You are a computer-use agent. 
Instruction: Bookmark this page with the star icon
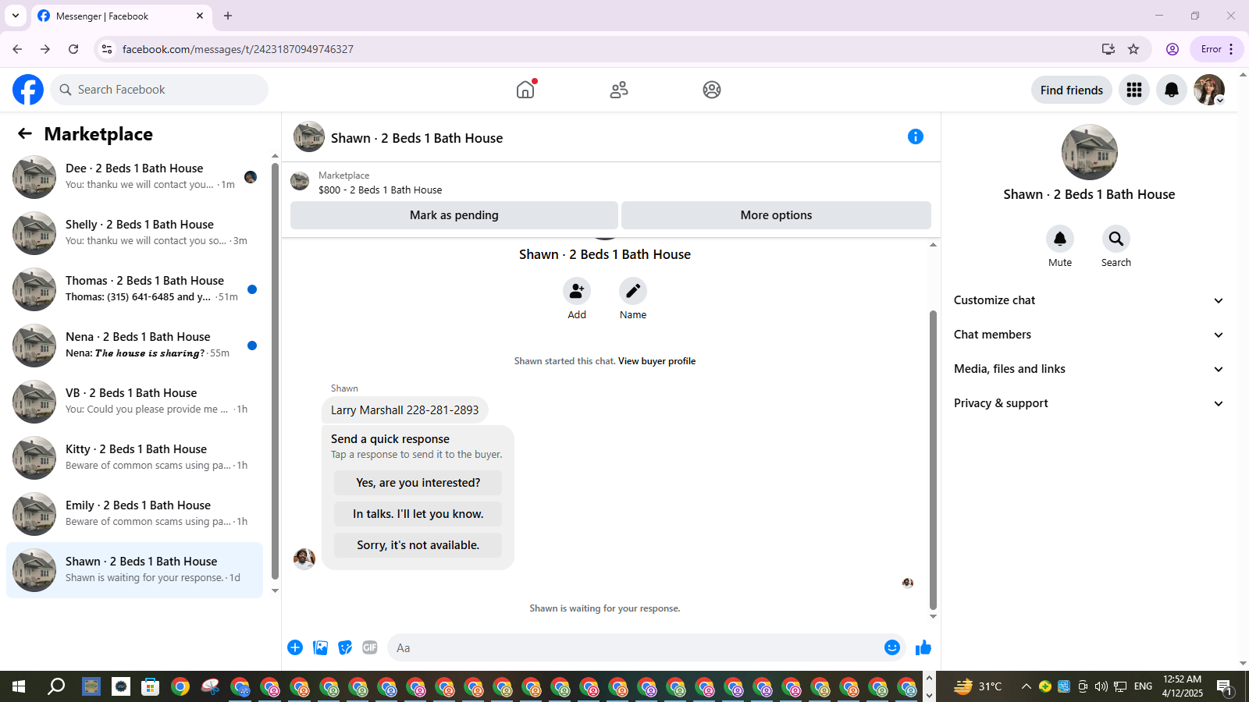click(x=1133, y=49)
